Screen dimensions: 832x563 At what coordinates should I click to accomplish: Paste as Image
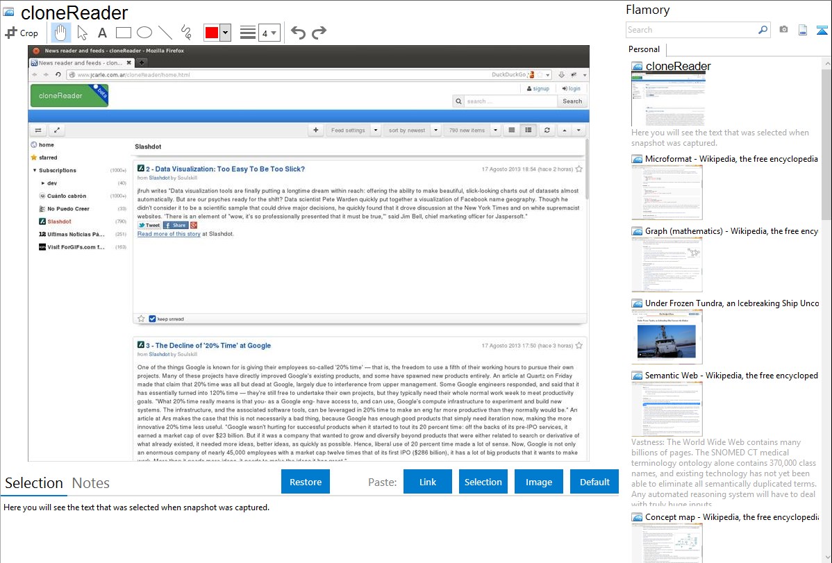[x=538, y=482]
